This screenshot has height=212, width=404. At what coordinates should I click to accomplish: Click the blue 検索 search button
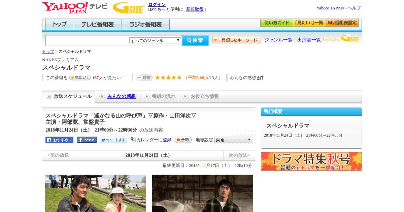(195, 40)
